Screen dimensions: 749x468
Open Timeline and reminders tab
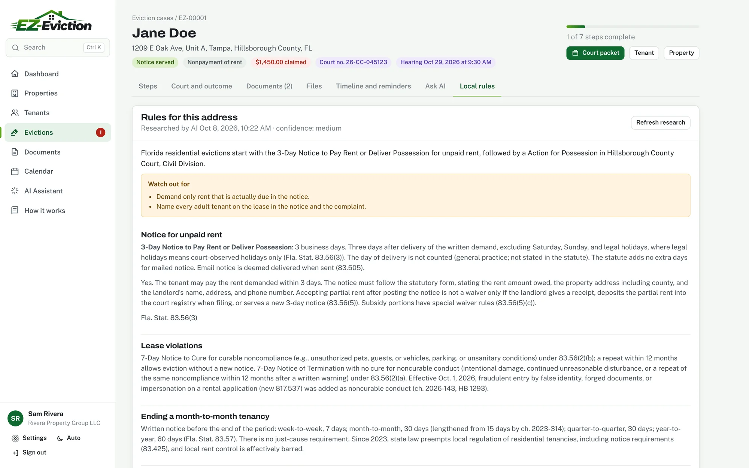tap(373, 86)
